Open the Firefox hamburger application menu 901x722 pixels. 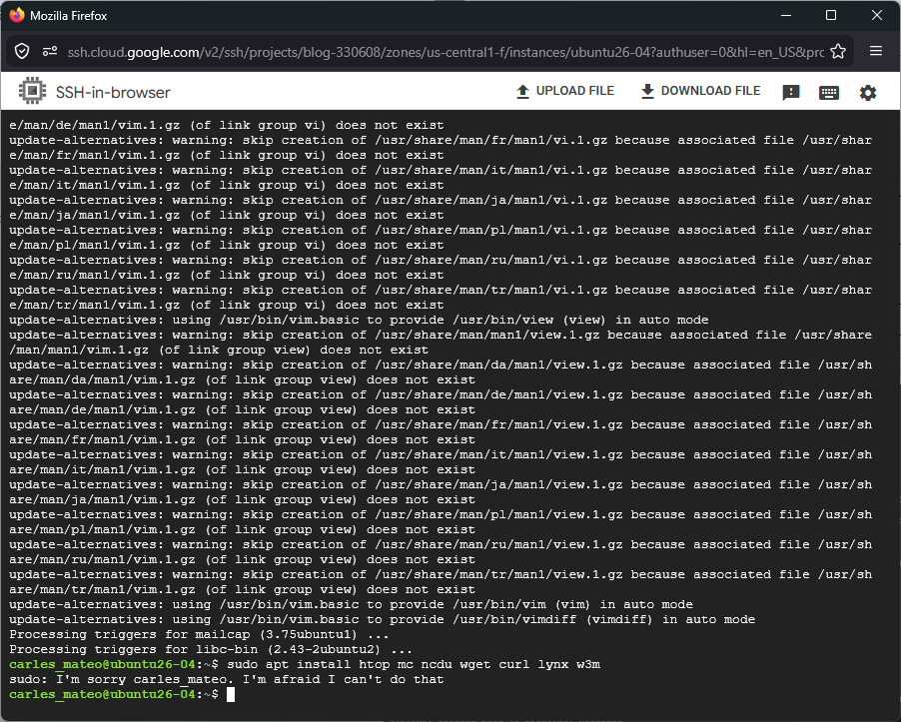[x=876, y=51]
